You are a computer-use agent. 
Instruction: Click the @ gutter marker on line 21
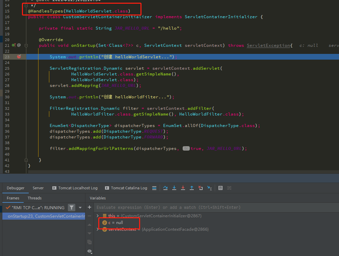[x=19, y=45]
